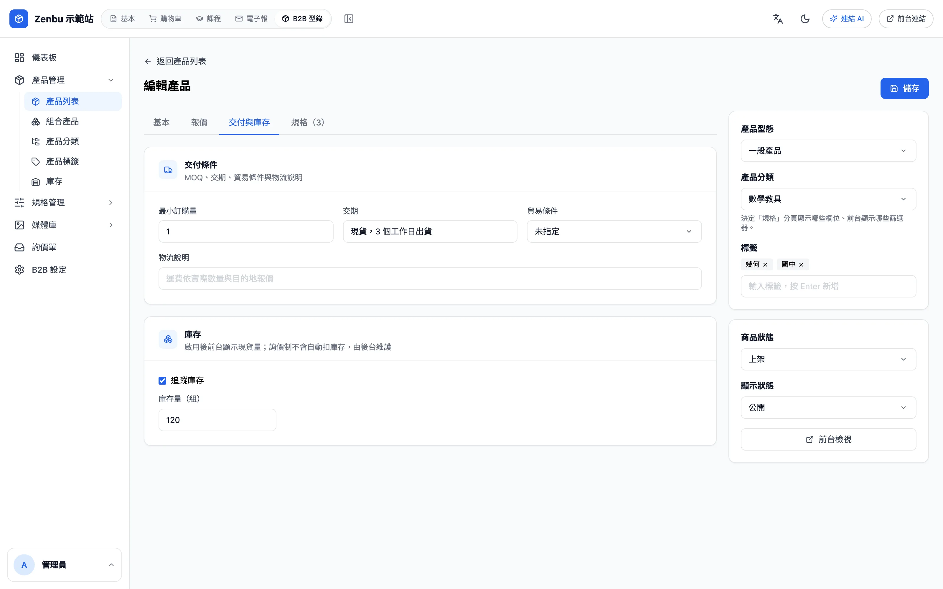The height and width of the screenshot is (589, 943).
Task: Open the 商品狀態 上架 dropdown
Action: 828,359
